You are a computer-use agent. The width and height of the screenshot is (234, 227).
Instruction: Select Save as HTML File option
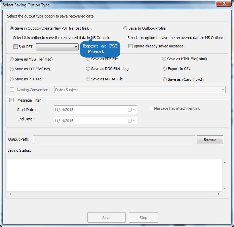click(x=164, y=59)
